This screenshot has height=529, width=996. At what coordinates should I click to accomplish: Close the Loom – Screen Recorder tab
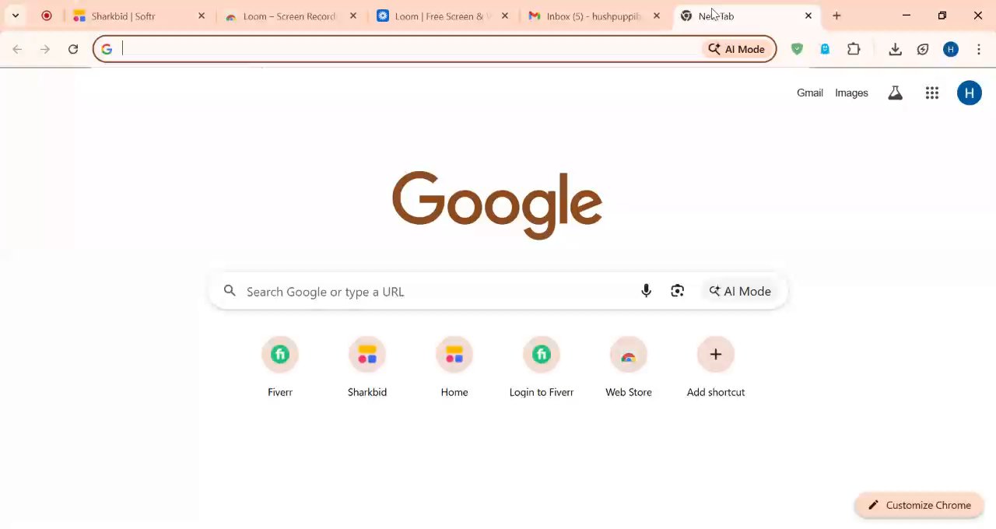353,16
